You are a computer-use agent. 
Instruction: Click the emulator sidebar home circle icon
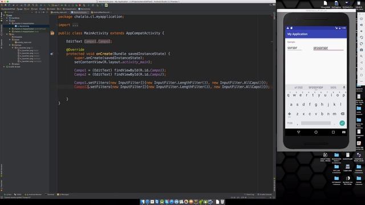[361, 69]
